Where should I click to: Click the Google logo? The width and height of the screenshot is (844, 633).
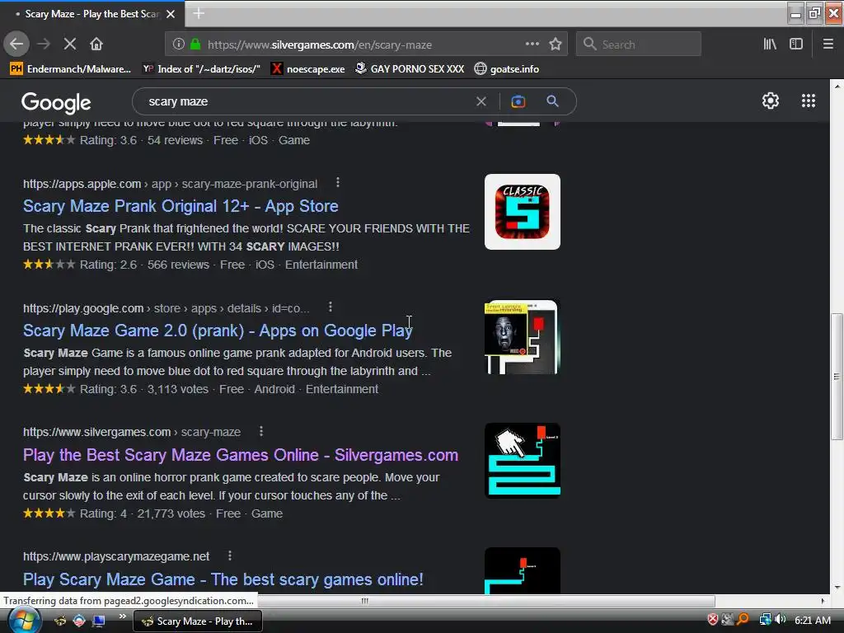pos(56,101)
